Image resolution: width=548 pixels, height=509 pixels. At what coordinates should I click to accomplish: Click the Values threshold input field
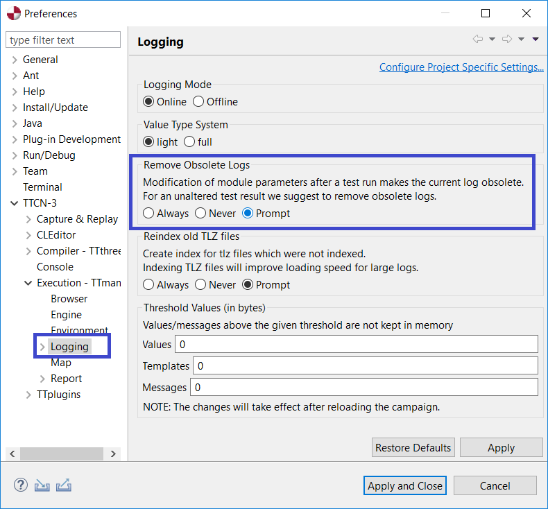[356, 345]
